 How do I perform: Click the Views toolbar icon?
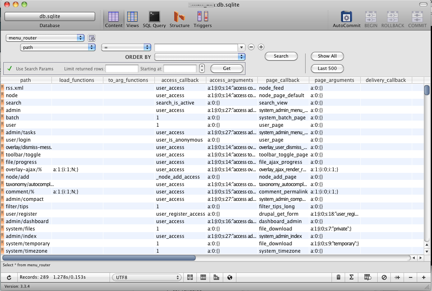coord(133,19)
